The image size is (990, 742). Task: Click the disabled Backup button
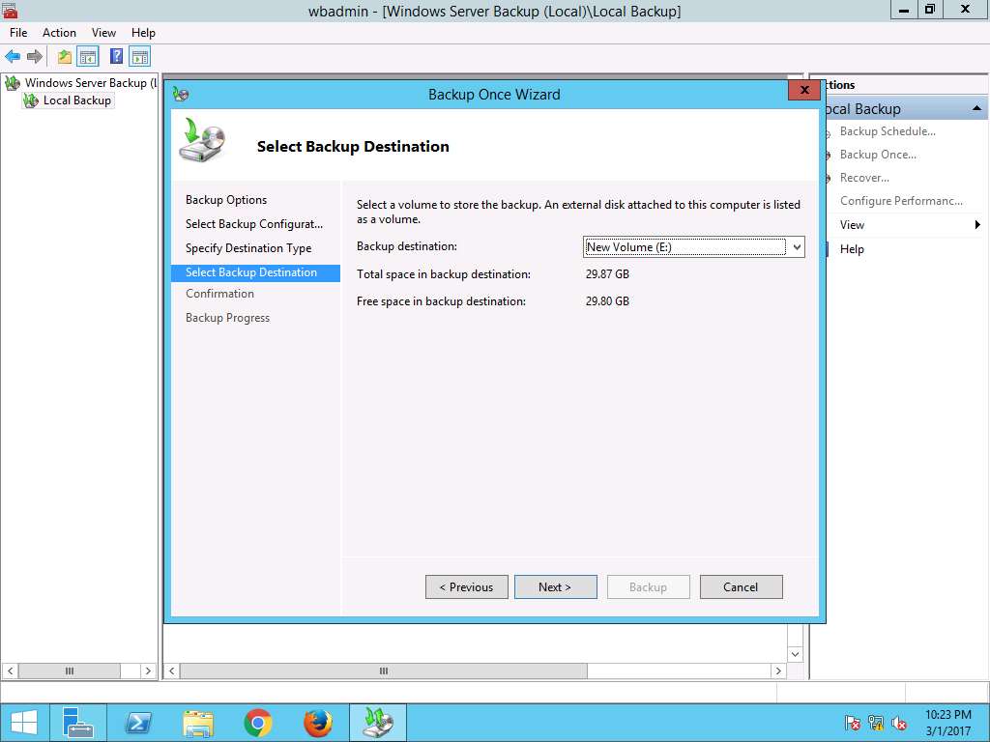point(649,586)
